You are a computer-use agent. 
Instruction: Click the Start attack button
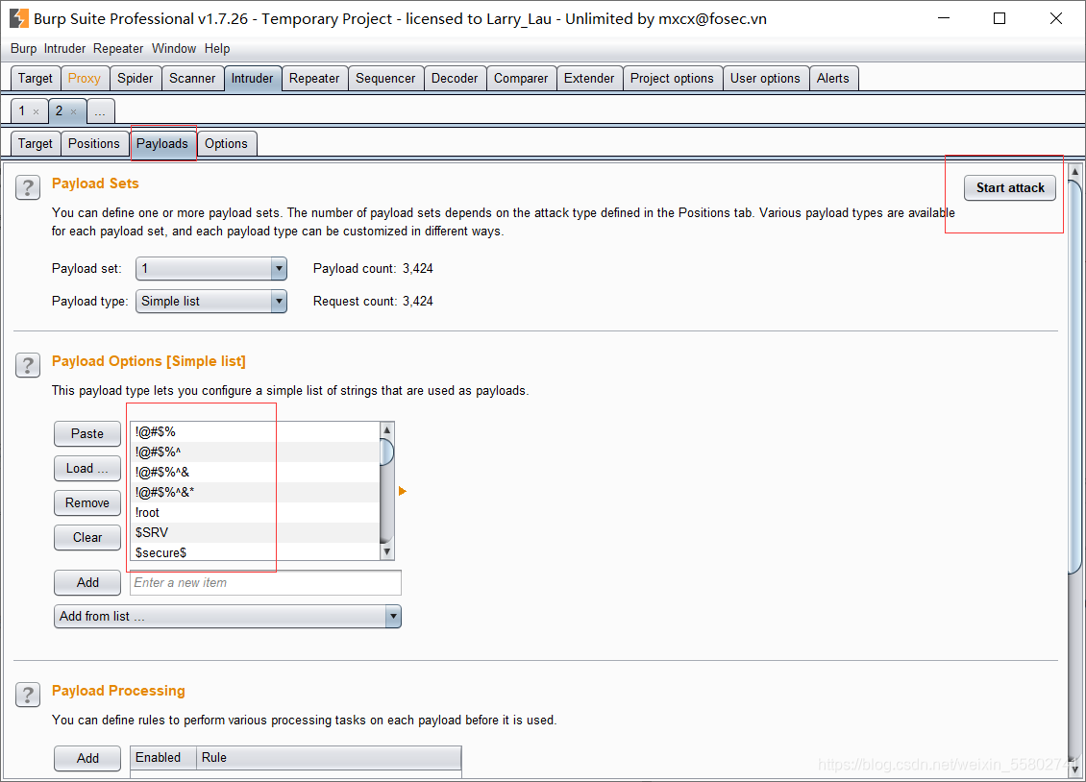coord(1010,187)
